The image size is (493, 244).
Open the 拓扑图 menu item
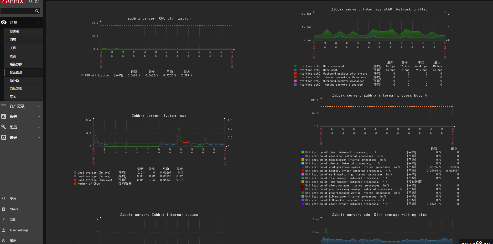24,81
